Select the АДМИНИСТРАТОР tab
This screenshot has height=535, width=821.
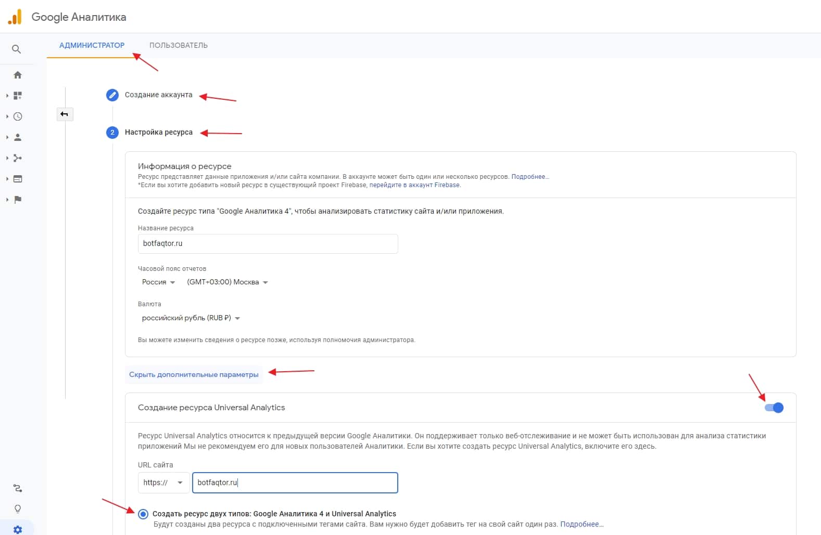92,45
